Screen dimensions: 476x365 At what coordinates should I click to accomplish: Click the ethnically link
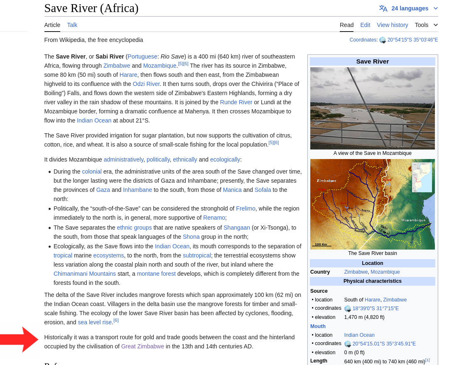pos(185,159)
